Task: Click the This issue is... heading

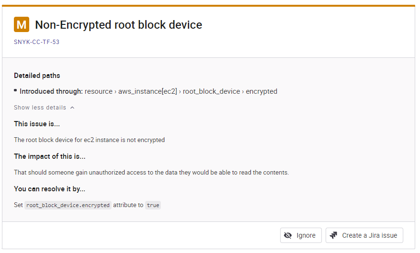Action: point(37,124)
